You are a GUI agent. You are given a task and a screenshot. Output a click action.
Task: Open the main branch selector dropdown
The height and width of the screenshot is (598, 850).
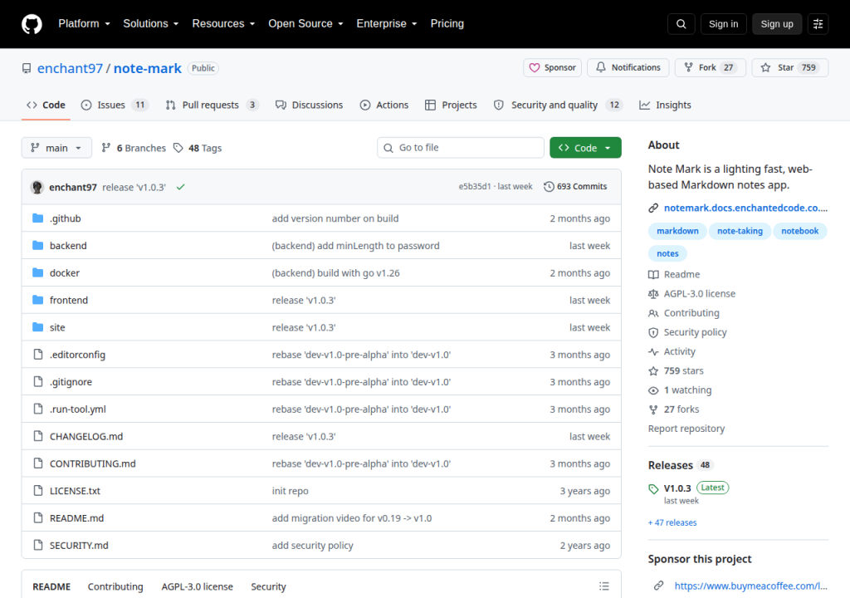(56, 148)
